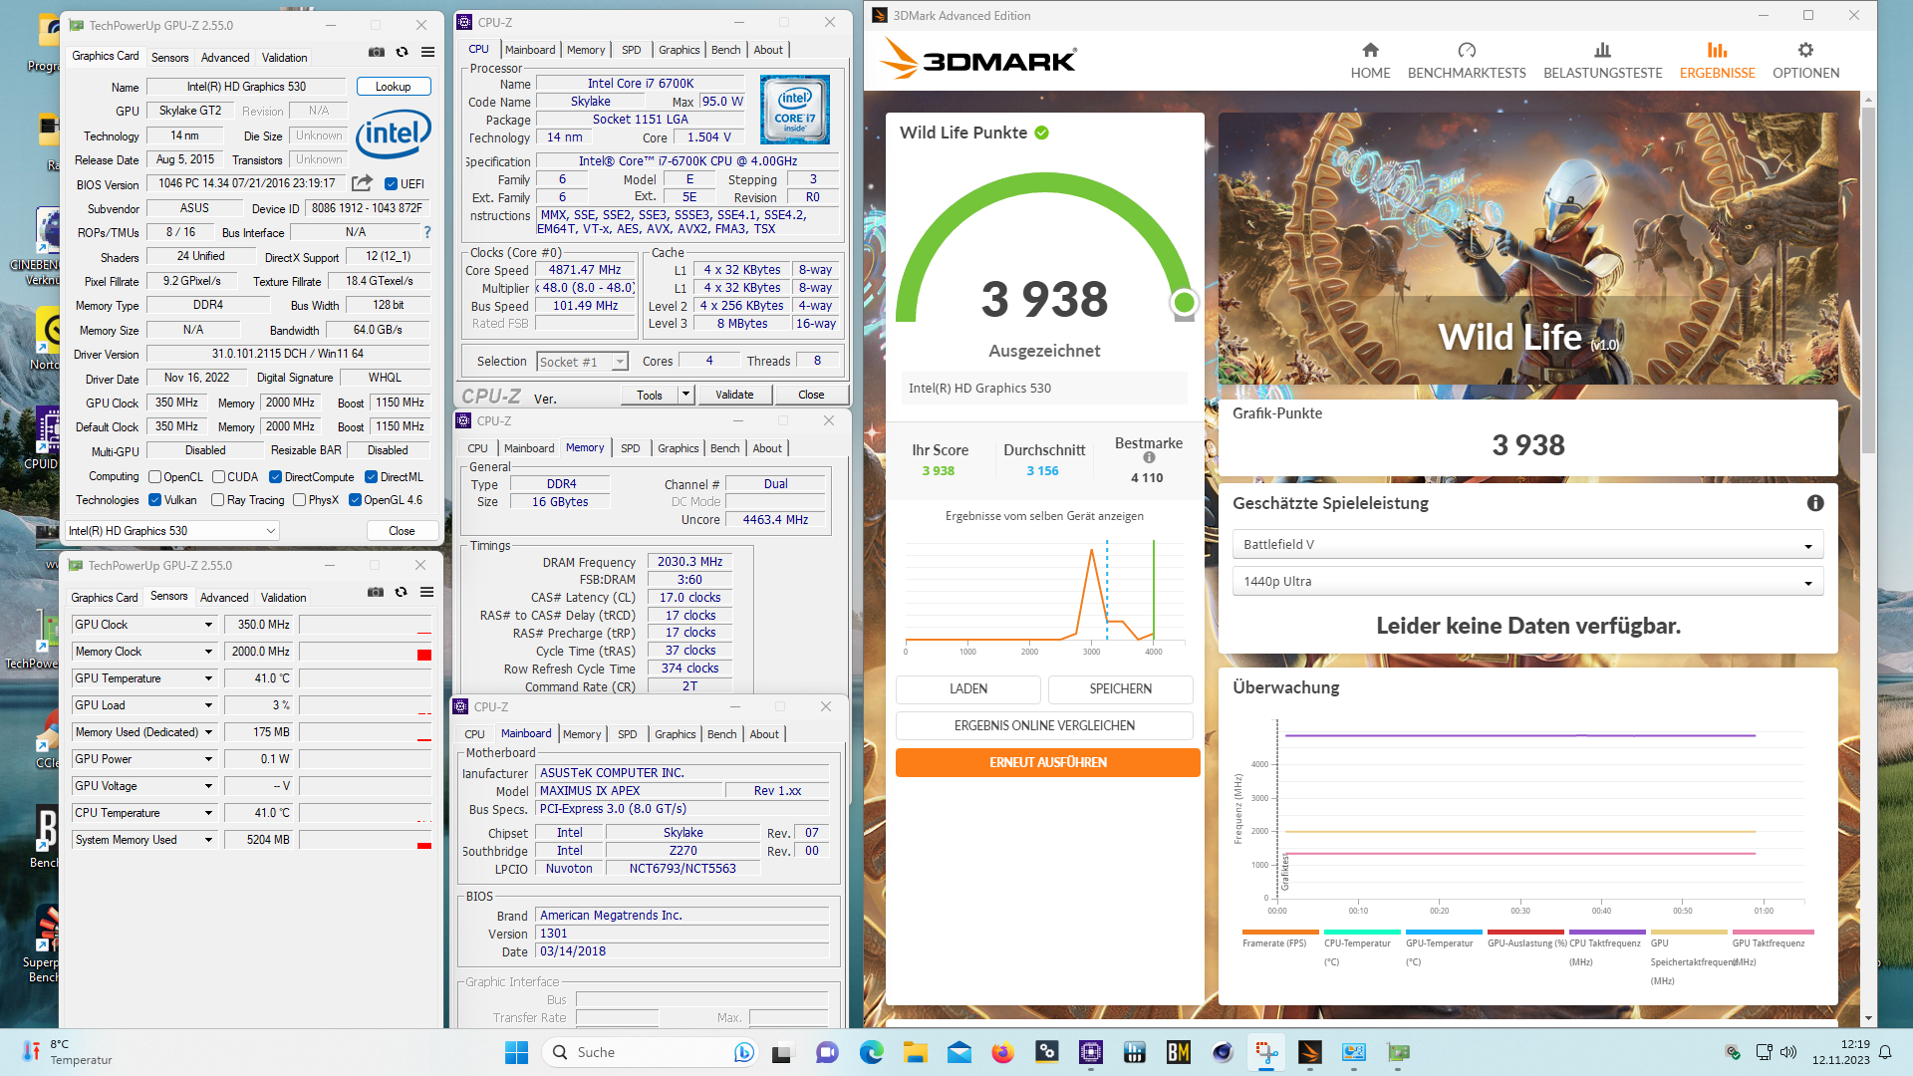Image resolution: width=1913 pixels, height=1076 pixels.
Task: Click Wild Life benchmark artwork image
Action: coord(1527,249)
